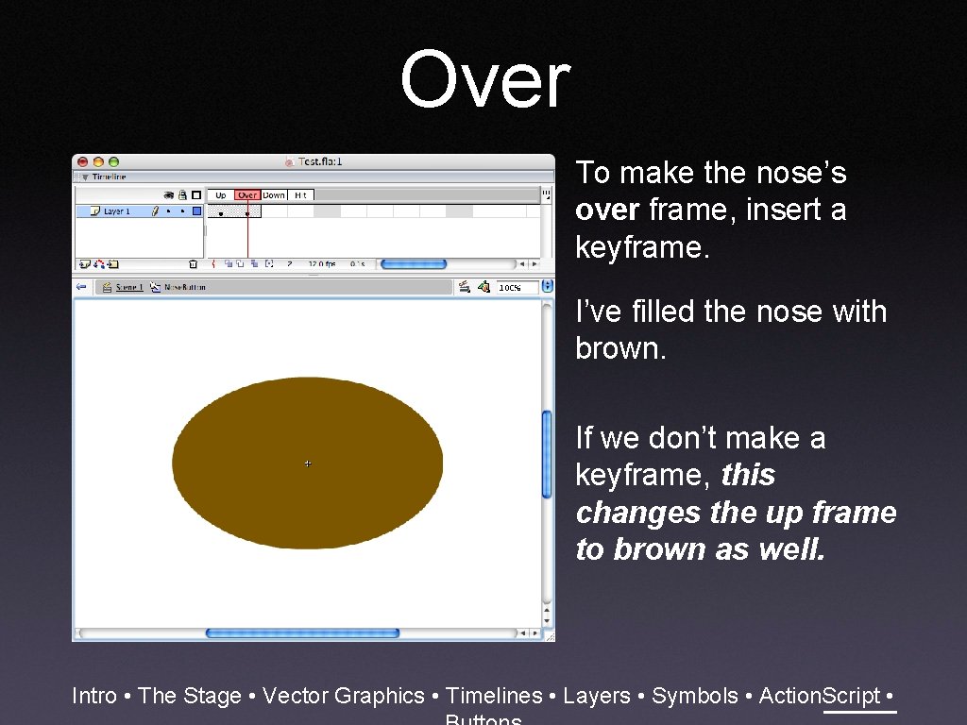Click the 0.1s elapsed time display
The height and width of the screenshot is (725, 967).
(x=358, y=264)
